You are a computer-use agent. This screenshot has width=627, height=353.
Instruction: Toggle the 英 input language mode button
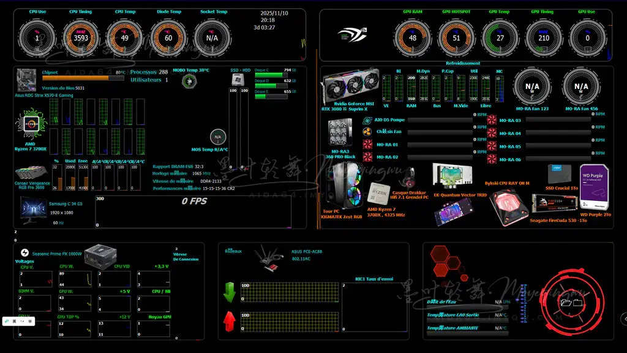(x=15, y=321)
